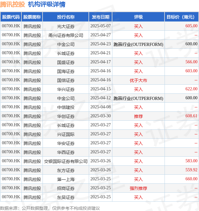The height and width of the screenshot is (211, 199).
Task: Click 00700.HK in the 东吴证券 row
Action: pyautogui.click(x=11, y=197)
